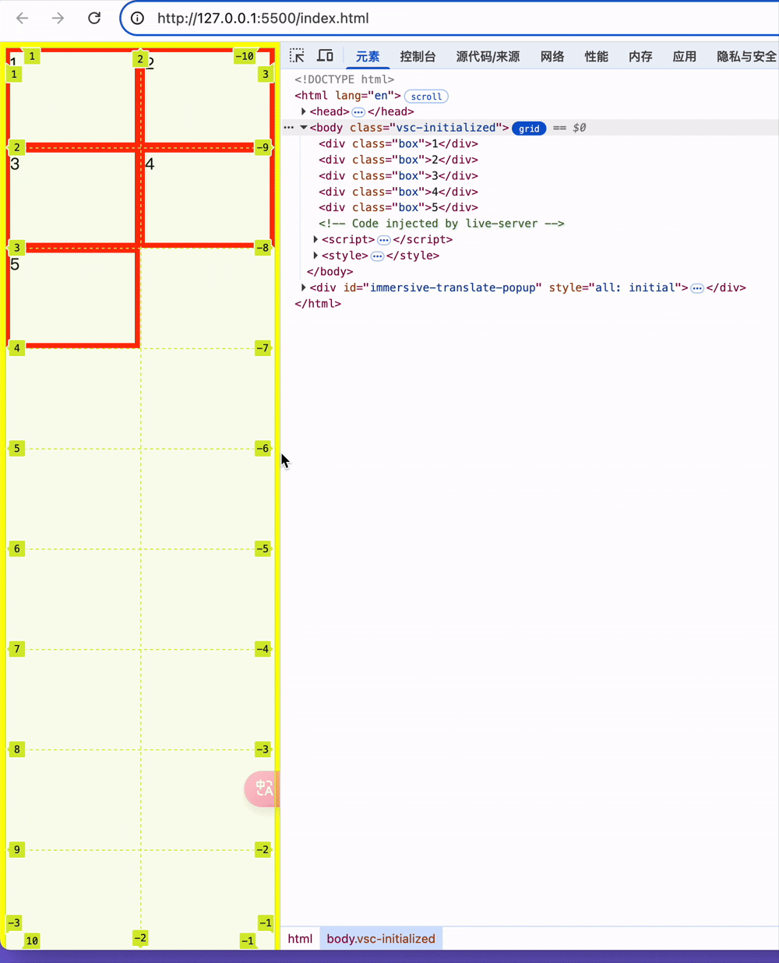Expand the immersive-translate-popup div node
The image size is (779, 963).
click(x=304, y=287)
